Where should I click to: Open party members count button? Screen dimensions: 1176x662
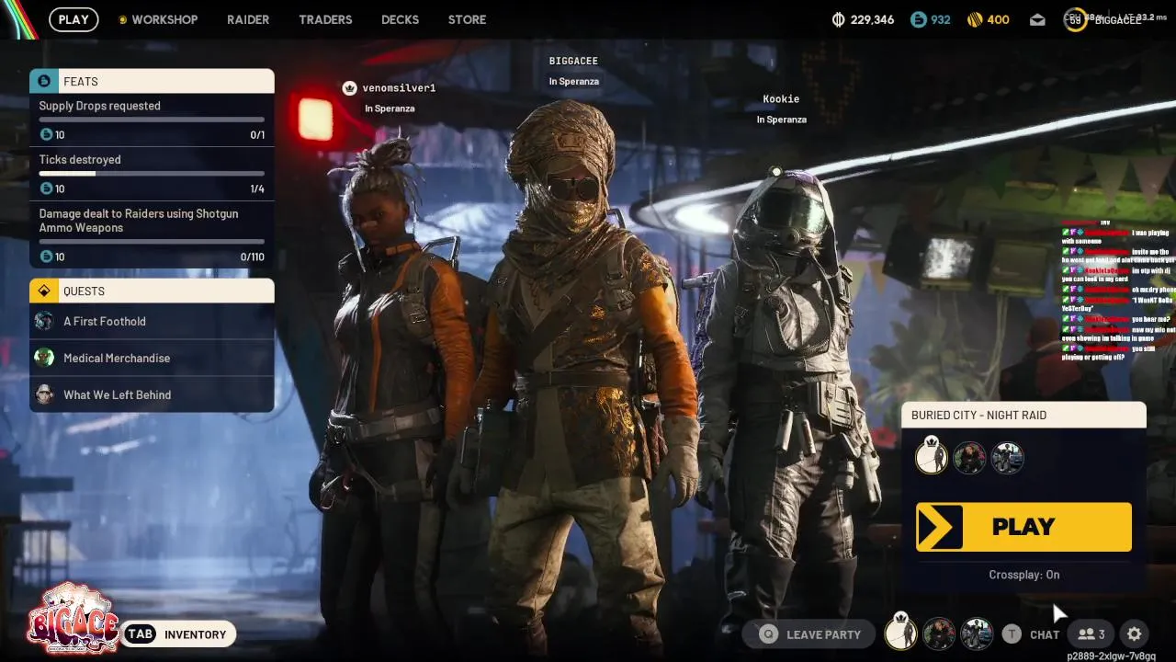(1091, 633)
